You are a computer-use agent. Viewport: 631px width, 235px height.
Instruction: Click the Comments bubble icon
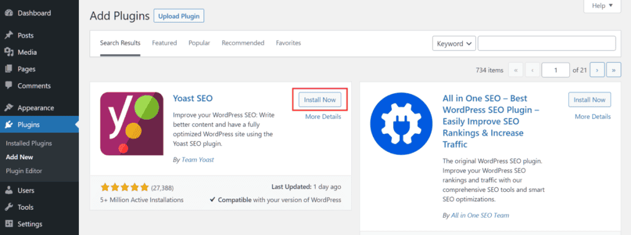9,86
